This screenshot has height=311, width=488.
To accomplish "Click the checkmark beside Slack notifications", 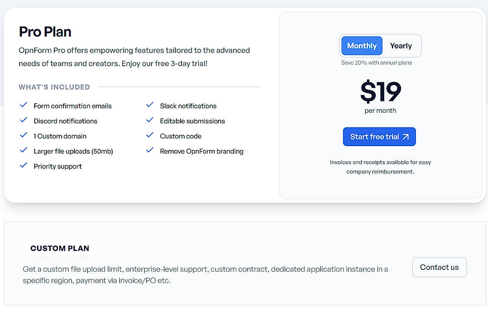I will (150, 105).
